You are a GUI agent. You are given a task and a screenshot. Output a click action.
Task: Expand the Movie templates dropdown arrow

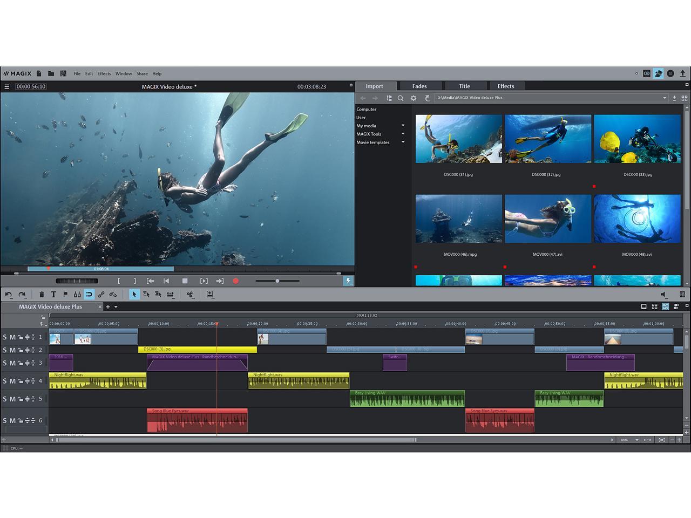[403, 142]
